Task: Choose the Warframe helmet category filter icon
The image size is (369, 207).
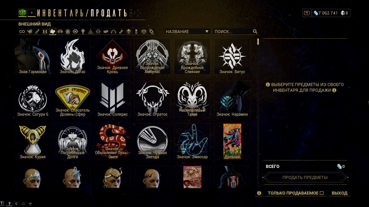Action: (x=98, y=32)
